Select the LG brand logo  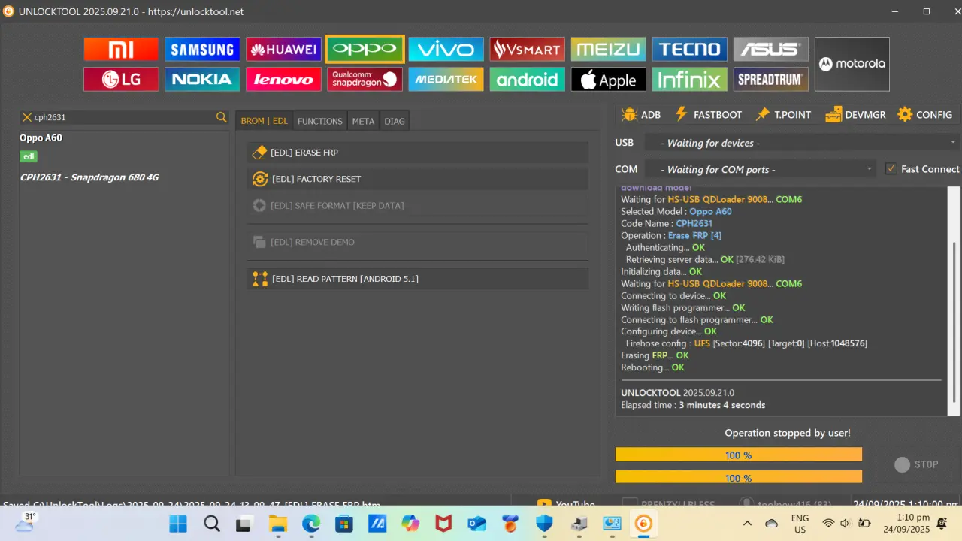[x=121, y=80]
